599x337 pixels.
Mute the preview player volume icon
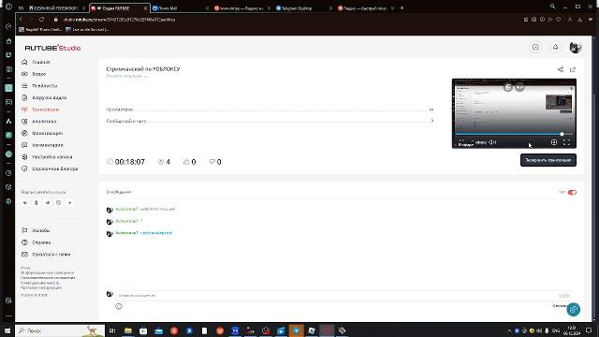tap(492, 142)
